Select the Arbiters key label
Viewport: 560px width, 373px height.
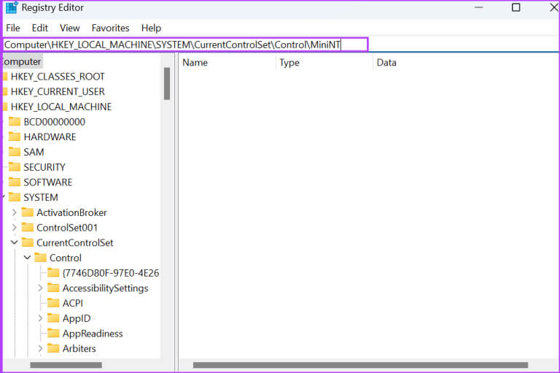click(x=79, y=348)
